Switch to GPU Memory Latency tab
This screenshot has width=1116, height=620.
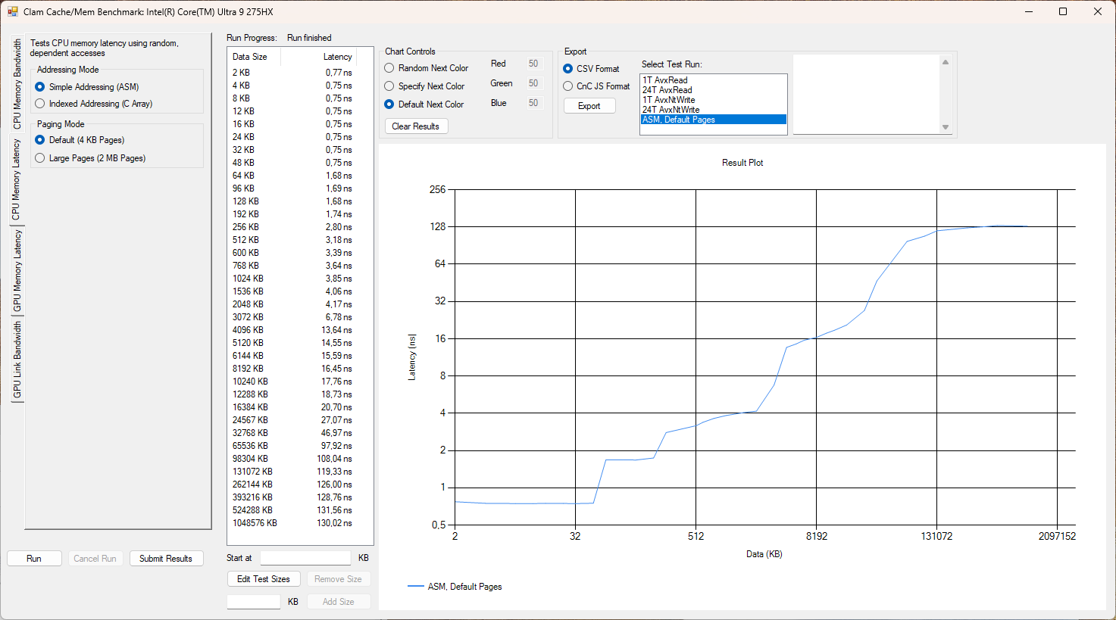pos(17,271)
